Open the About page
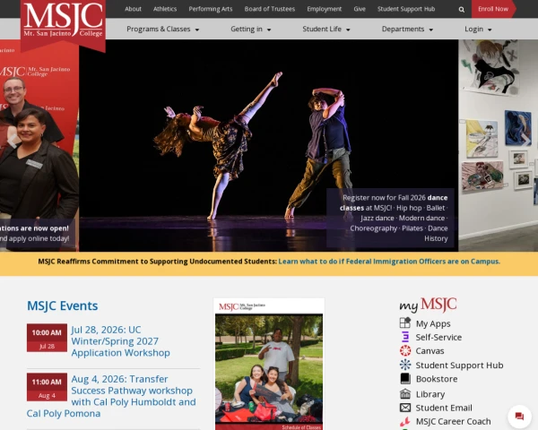The width and height of the screenshot is (538, 430). (x=133, y=9)
